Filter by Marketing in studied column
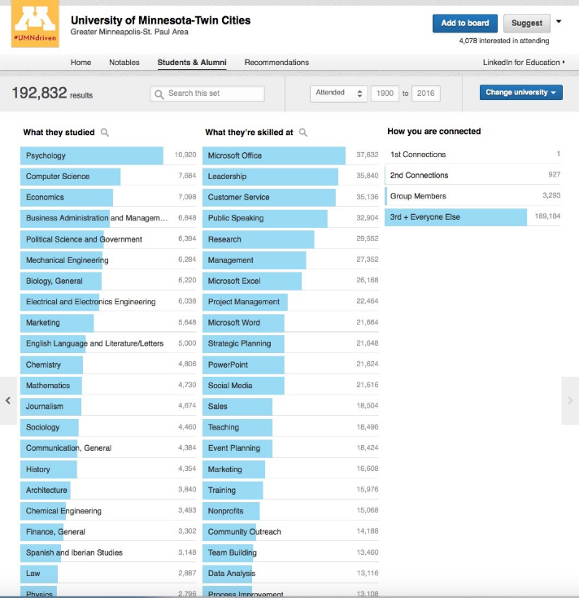Viewport: 579px width, 598px height. pos(108,323)
